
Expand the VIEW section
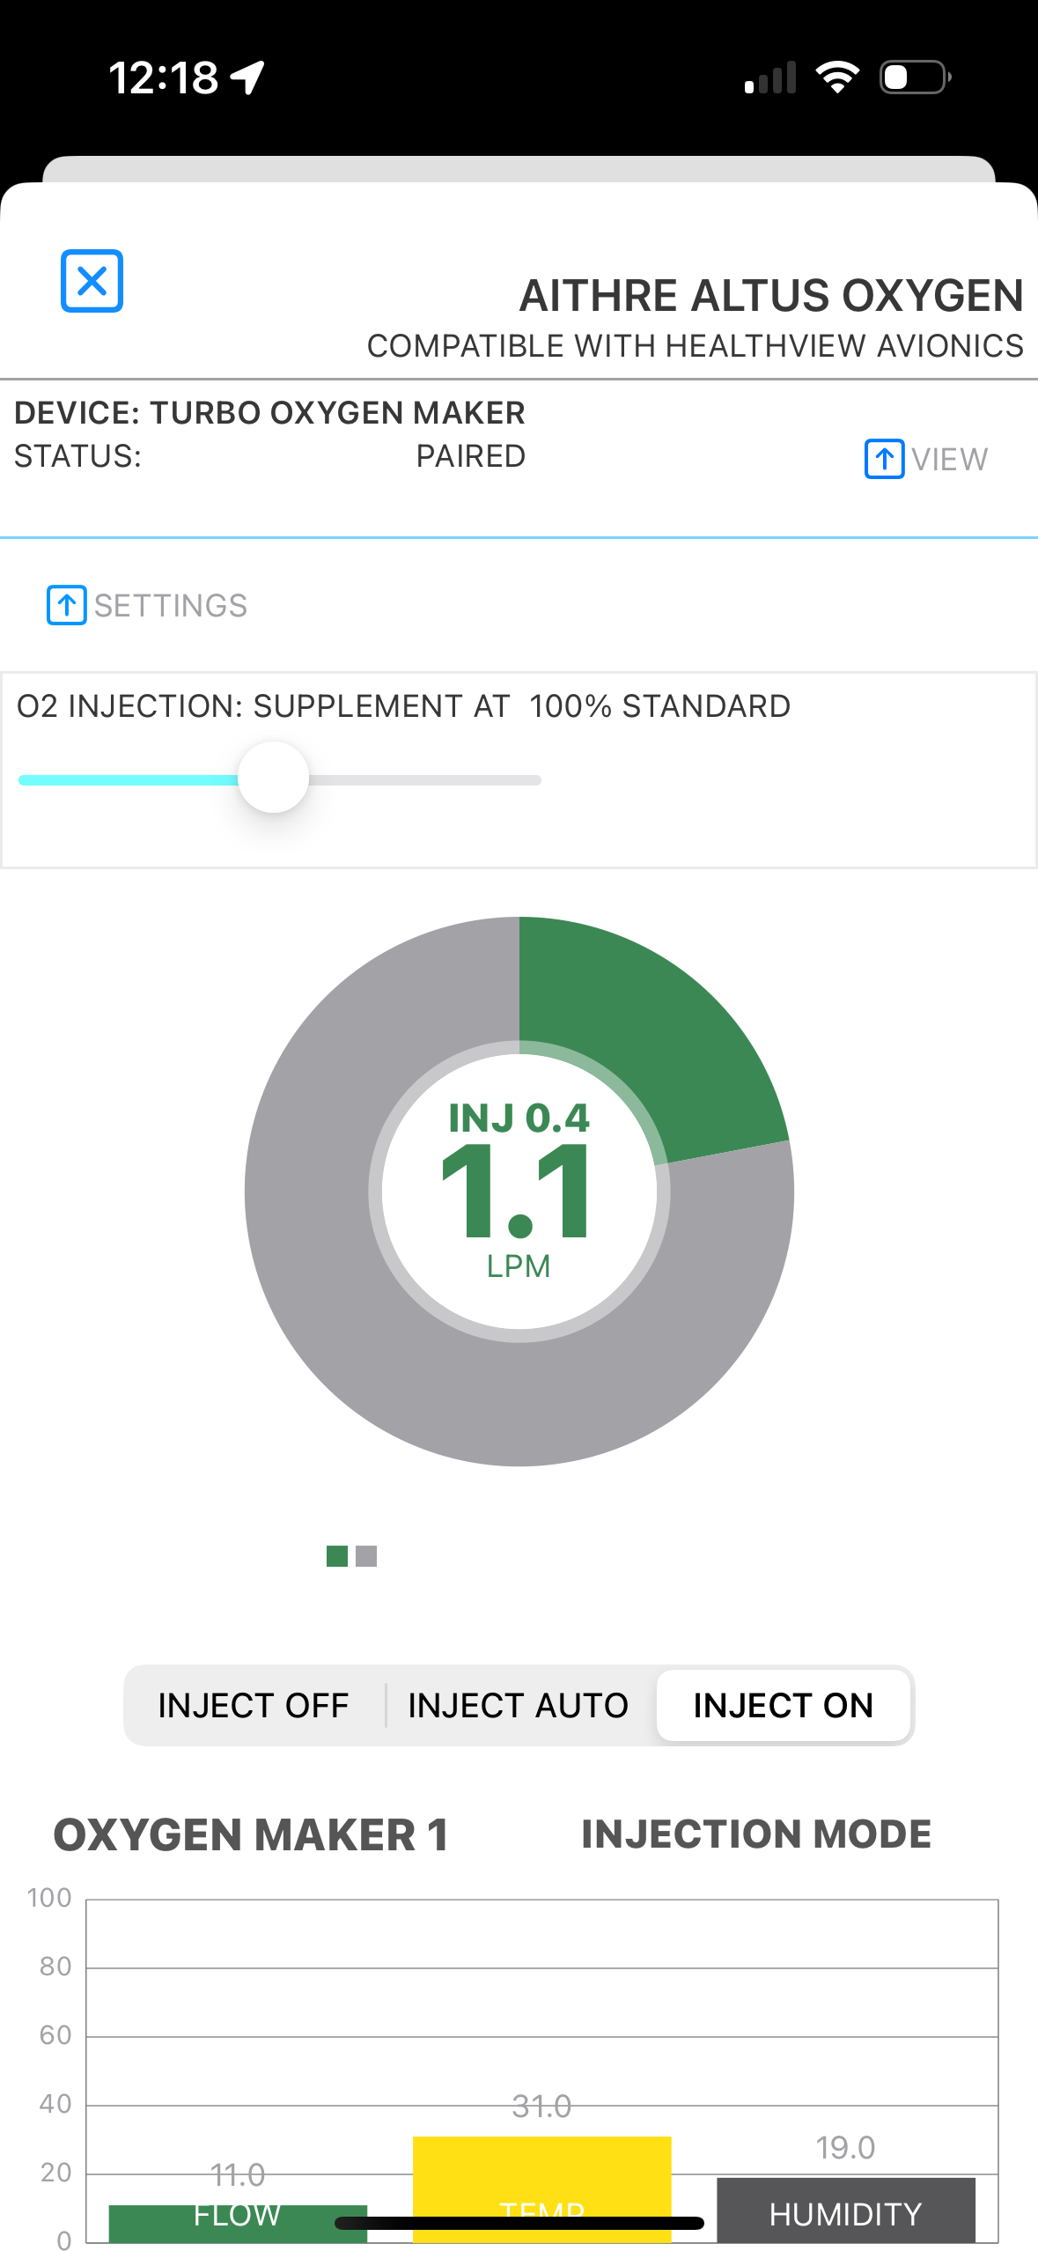pos(949,460)
